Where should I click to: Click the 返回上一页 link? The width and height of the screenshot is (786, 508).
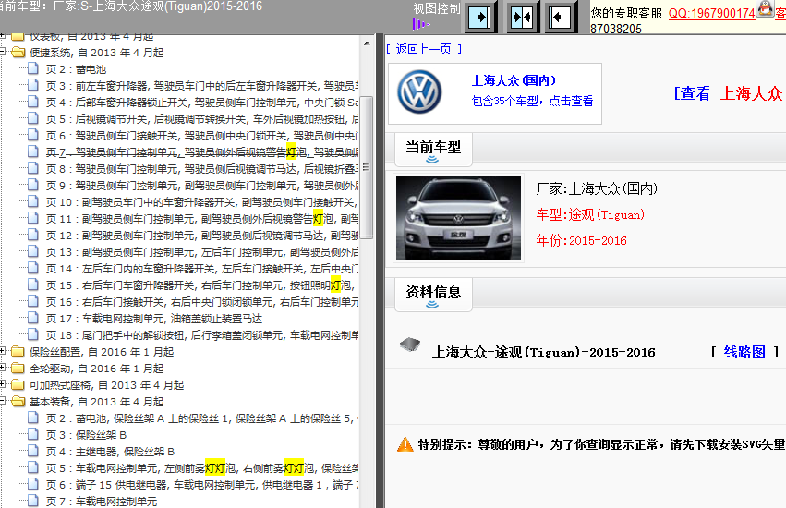424,49
